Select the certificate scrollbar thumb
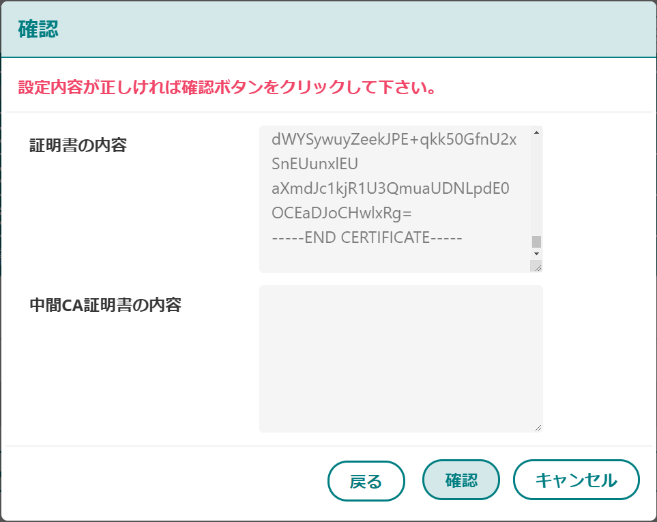This screenshot has width=657, height=522. click(536, 242)
